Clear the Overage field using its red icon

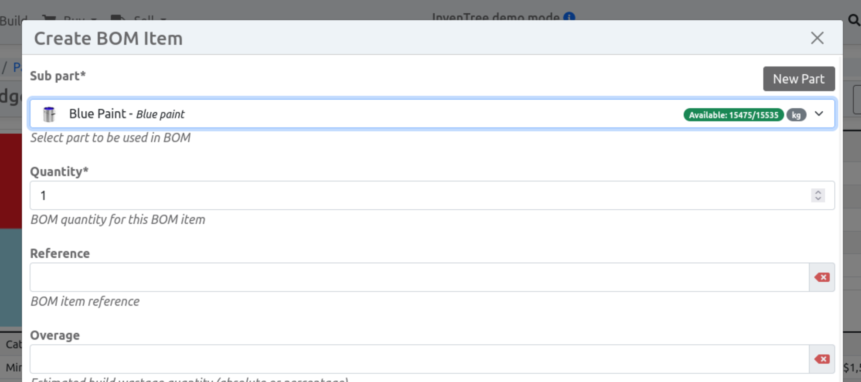pyautogui.click(x=822, y=359)
